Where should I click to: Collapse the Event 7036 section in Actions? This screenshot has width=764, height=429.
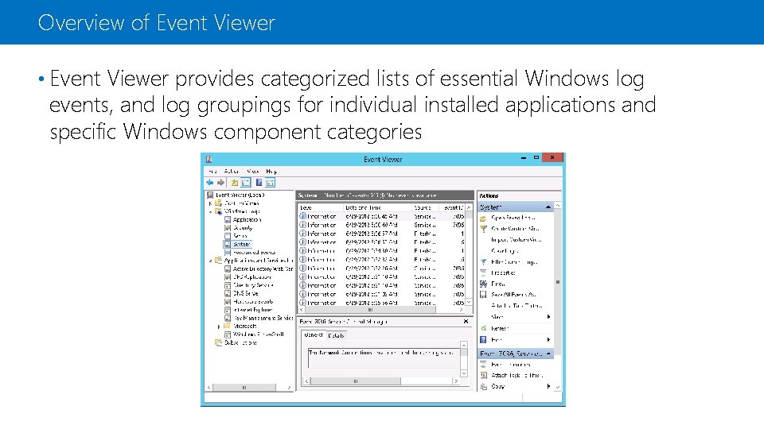click(x=548, y=354)
